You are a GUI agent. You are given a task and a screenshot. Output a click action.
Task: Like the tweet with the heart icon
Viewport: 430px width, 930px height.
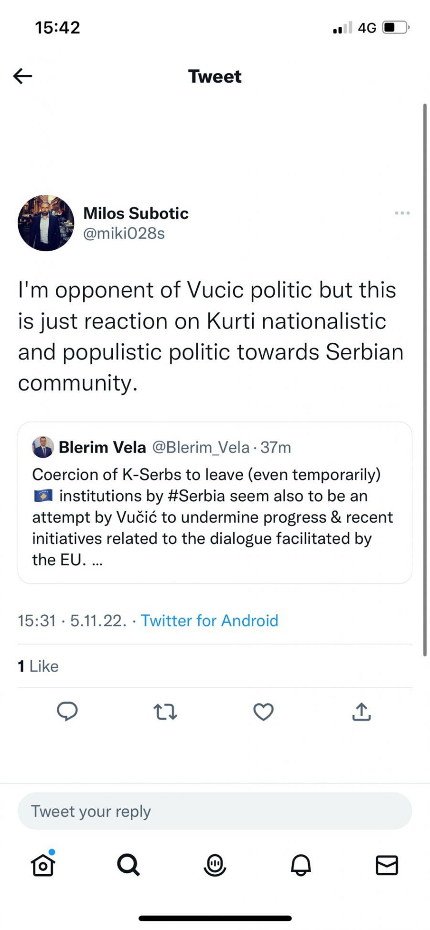263,712
